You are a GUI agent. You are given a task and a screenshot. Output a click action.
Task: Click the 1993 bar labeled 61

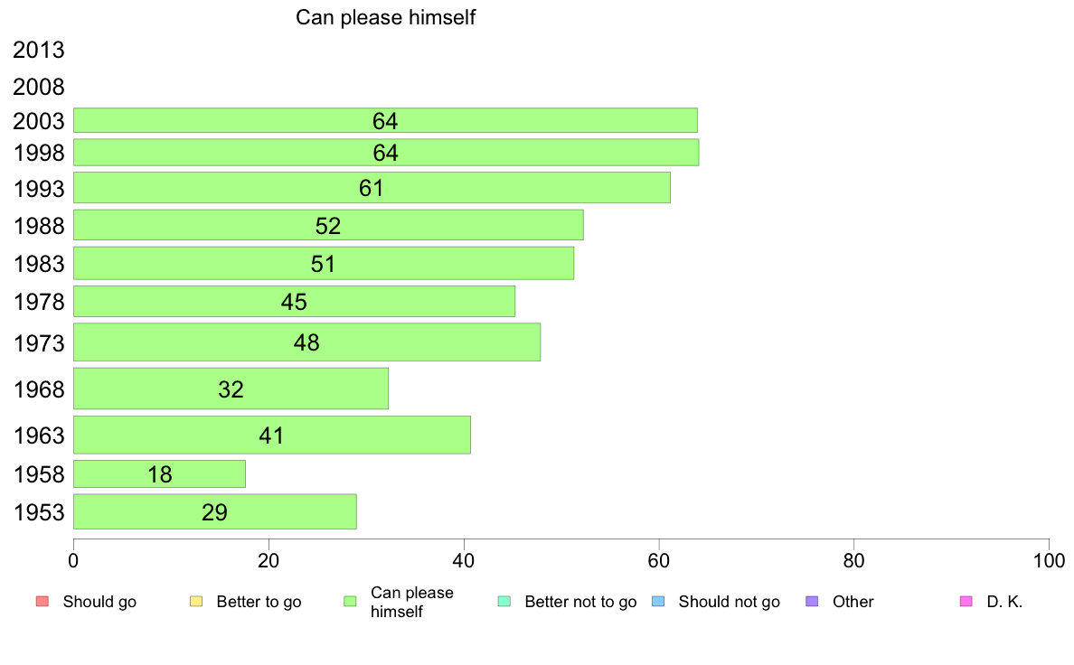[372, 188]
